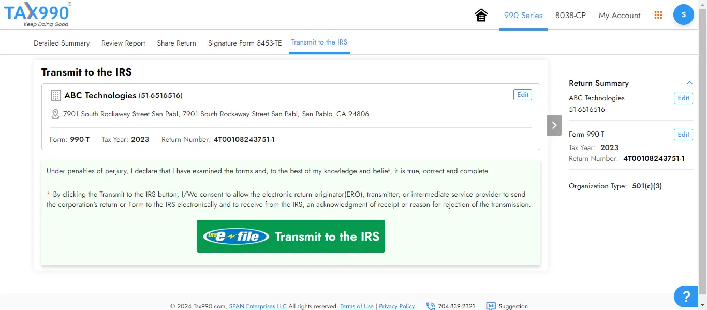The height and width of the screenshot is (310, 707).
Task: Click Organization Type 501(c)(3) text
Action: (615, 186)
